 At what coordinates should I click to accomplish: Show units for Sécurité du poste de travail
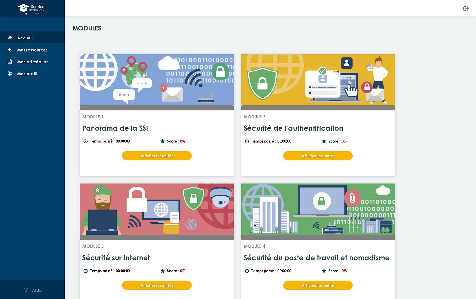318,285
